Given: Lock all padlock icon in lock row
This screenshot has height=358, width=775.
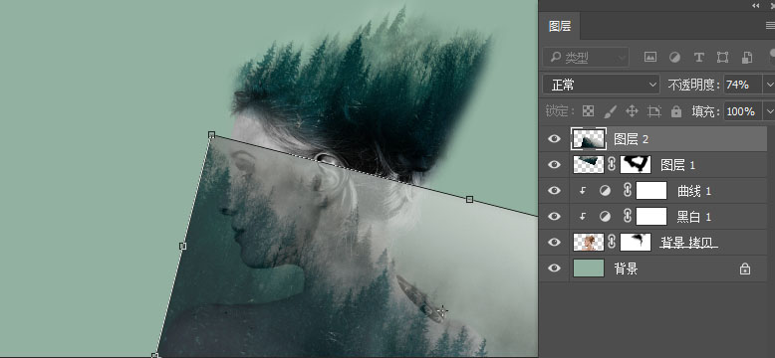Looking at the screenshot, I should pyautogui.click(x=676, y=111).
